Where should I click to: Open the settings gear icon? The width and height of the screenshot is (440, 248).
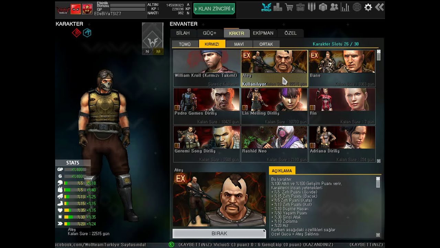[368, 7]
